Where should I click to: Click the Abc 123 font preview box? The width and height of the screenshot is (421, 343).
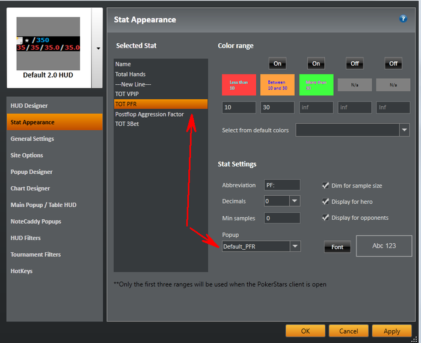384,246
